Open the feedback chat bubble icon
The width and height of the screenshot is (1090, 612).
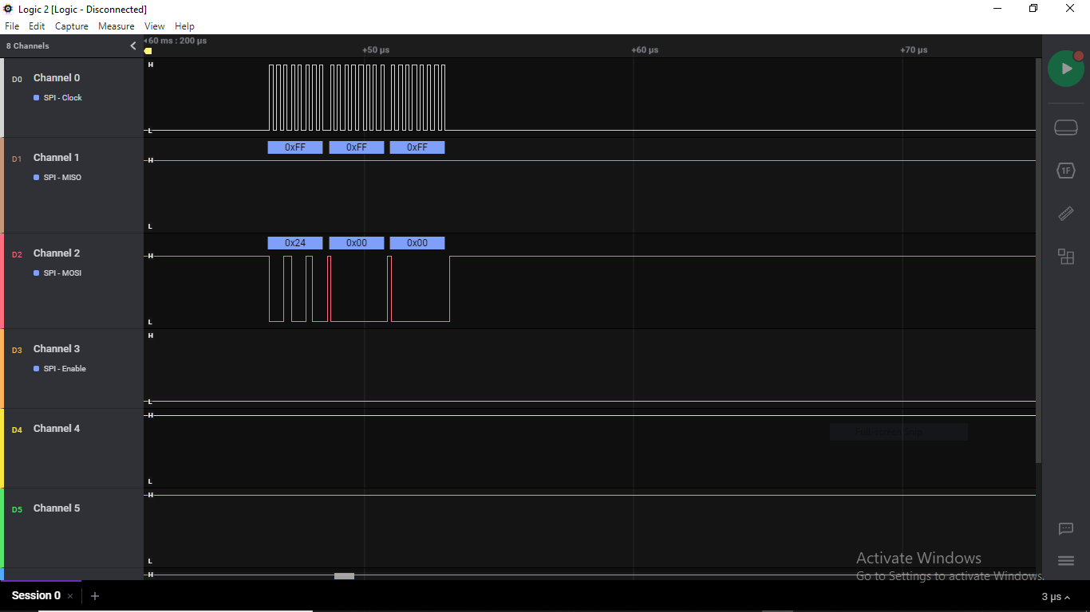point(1066,529)
